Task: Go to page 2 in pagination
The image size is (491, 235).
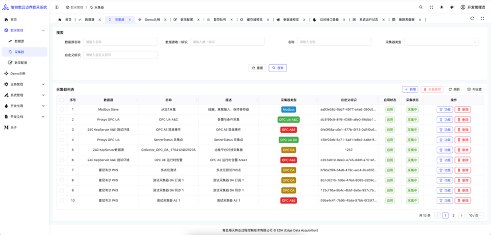Action: pos(453,216)
